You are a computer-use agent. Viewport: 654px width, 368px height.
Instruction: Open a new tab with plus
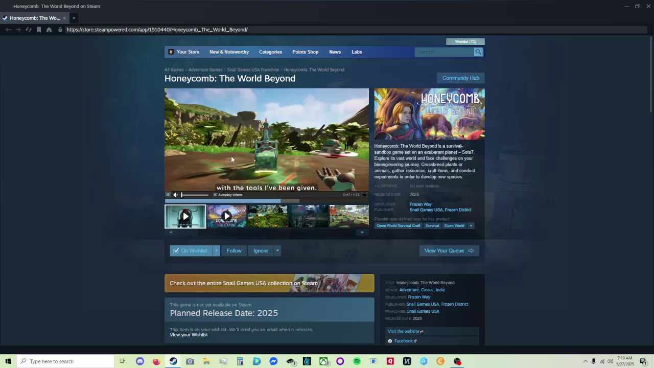click(x=74, y=18)
